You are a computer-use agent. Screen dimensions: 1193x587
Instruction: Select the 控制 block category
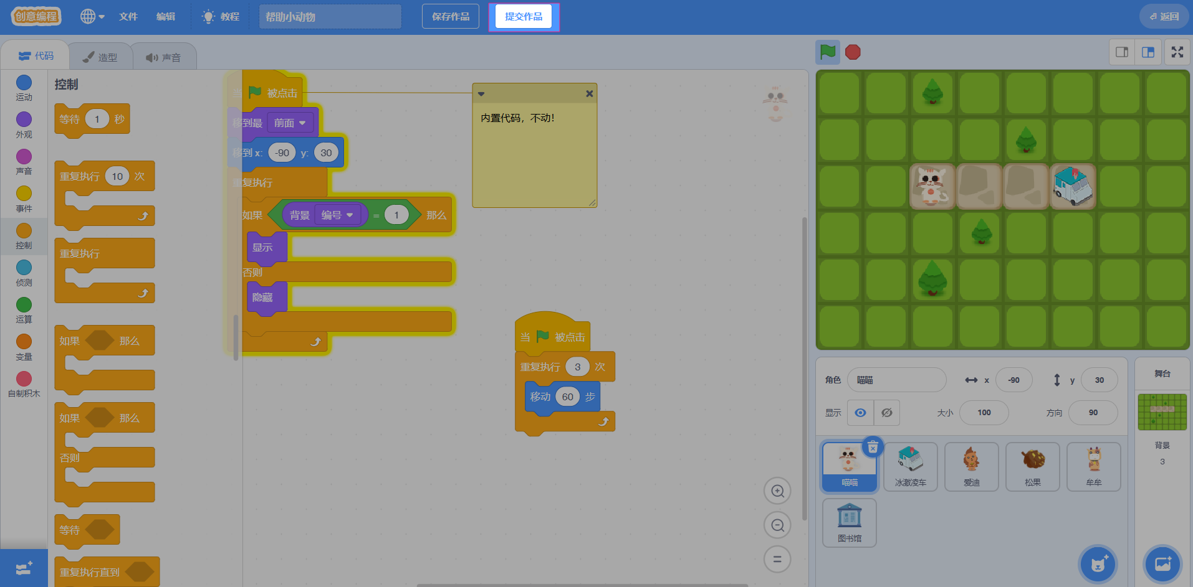pyautogui.click(x=24, y=237)
